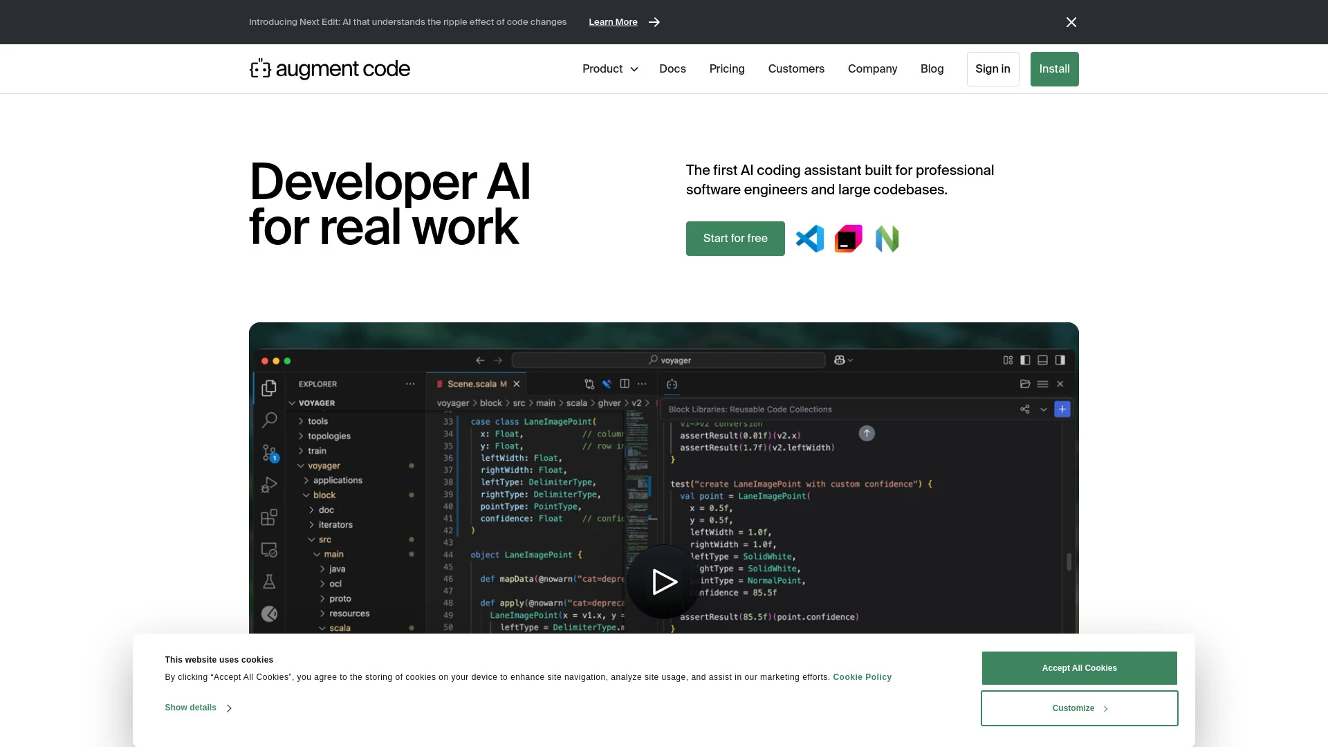The image size is (1328, 747).
Task: Accept All Cookies in the consent banner
Action: (x=1079, y=668)
